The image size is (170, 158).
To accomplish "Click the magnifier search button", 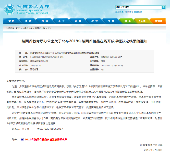I will tap(164, 7).
